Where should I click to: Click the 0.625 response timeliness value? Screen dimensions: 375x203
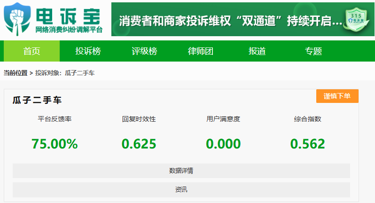pos(139,144)
